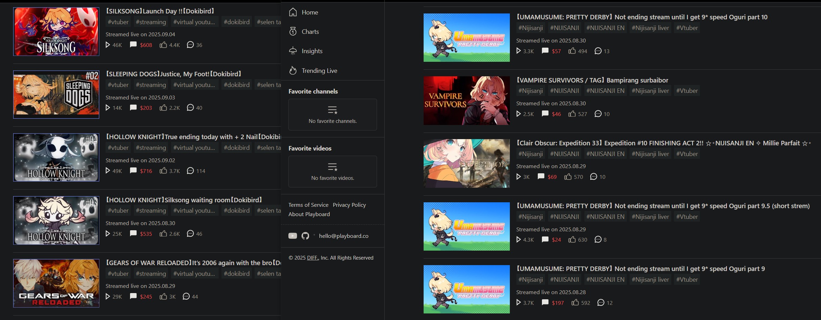The height and width of the screenshot is (320, 821).
Task: Select #NIJISANJI EN tag in VAMPIRE SURVIVORS row
Action: tap(605, 91)
